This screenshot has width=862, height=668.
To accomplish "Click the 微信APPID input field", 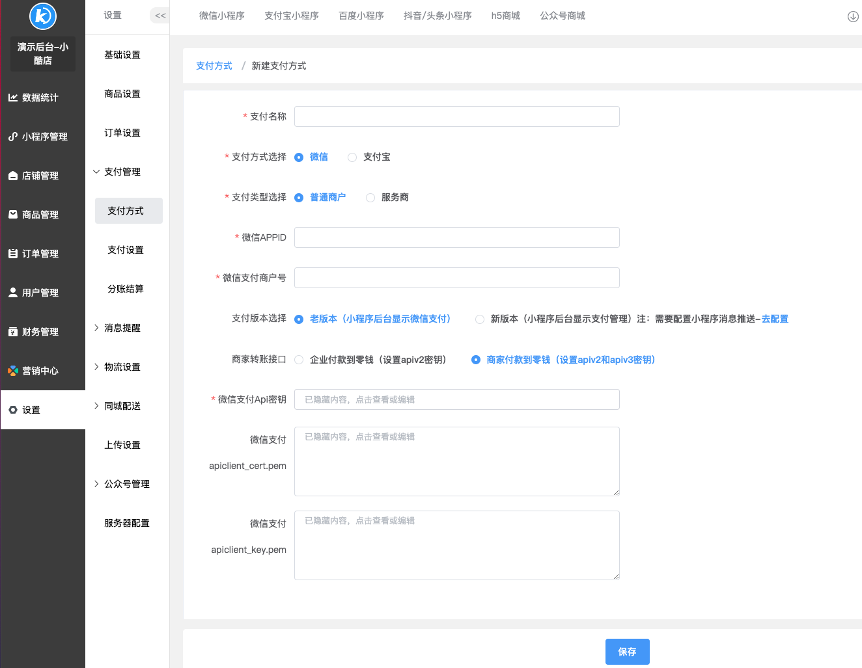I will pos(457,237).
